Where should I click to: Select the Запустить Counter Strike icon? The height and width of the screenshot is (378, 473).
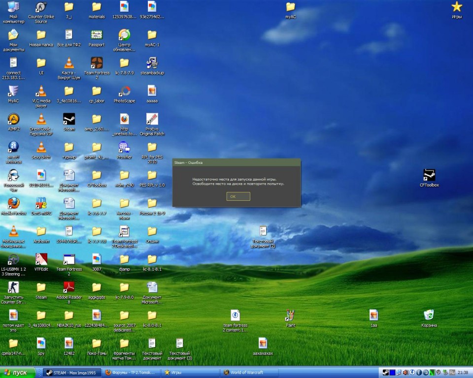coord(13,293)
